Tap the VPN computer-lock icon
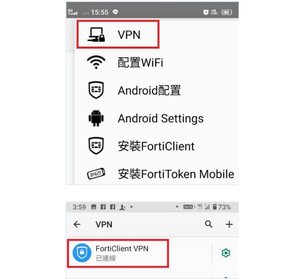Image resolution: width=304 pixels, height=280 pixels. click(96, 34)
